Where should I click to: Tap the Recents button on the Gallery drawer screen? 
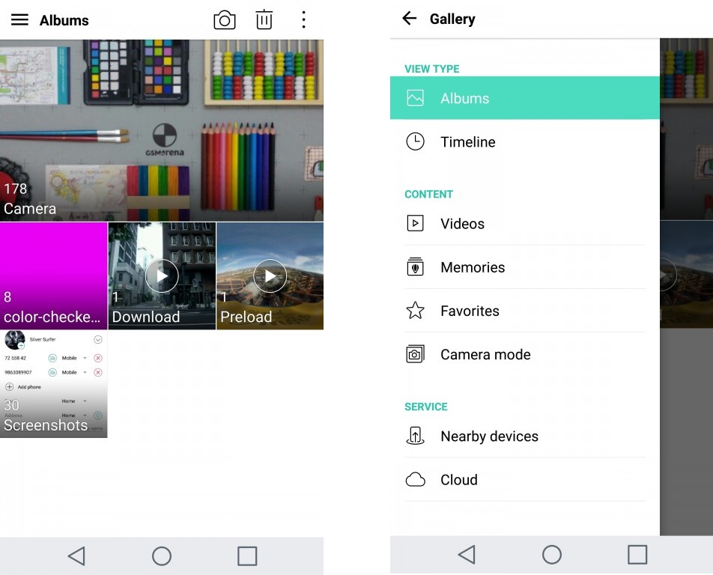[637, 555]
